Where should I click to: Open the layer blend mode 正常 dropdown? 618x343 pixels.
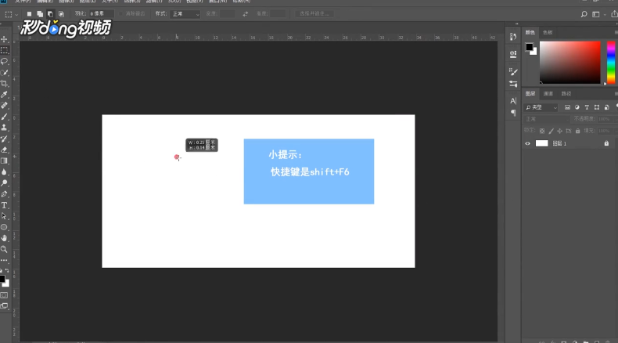[546, 119]
